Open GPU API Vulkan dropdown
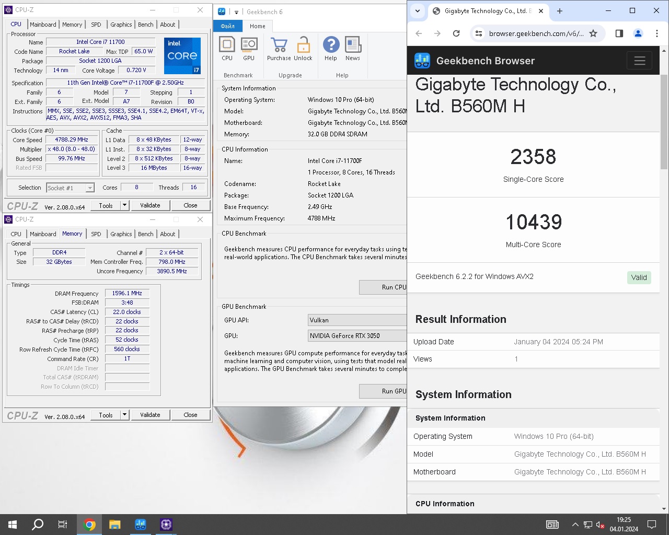Viewport: 669px width, 535px height. pyautogui.click(x=357, y=320)
